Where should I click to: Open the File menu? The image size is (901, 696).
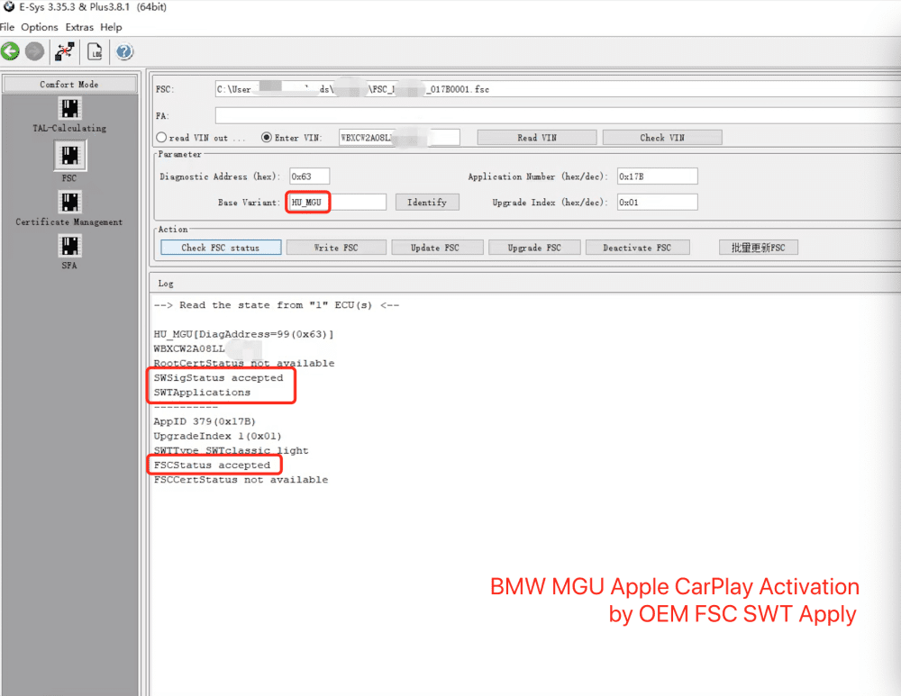point(7,27)
